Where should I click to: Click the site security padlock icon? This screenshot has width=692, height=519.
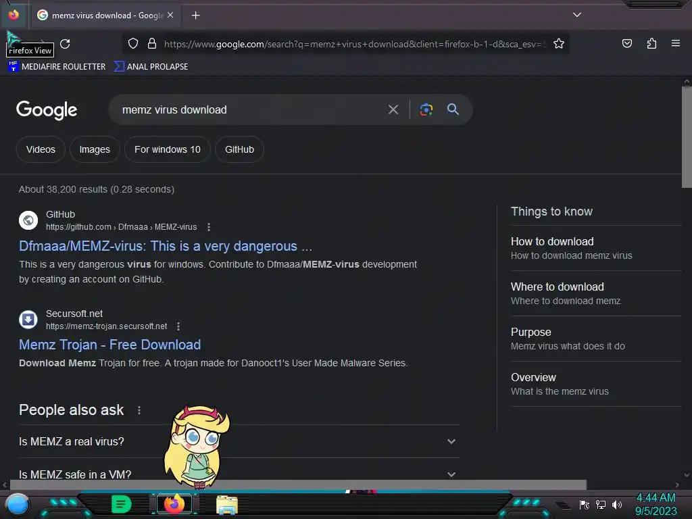(152, 44)
